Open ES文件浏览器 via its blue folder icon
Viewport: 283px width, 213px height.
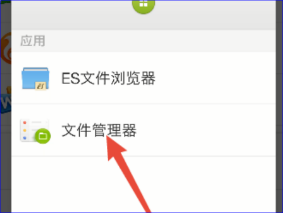(35, 78)
